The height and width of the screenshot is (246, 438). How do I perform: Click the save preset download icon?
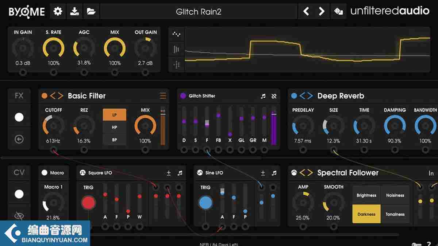74,11
